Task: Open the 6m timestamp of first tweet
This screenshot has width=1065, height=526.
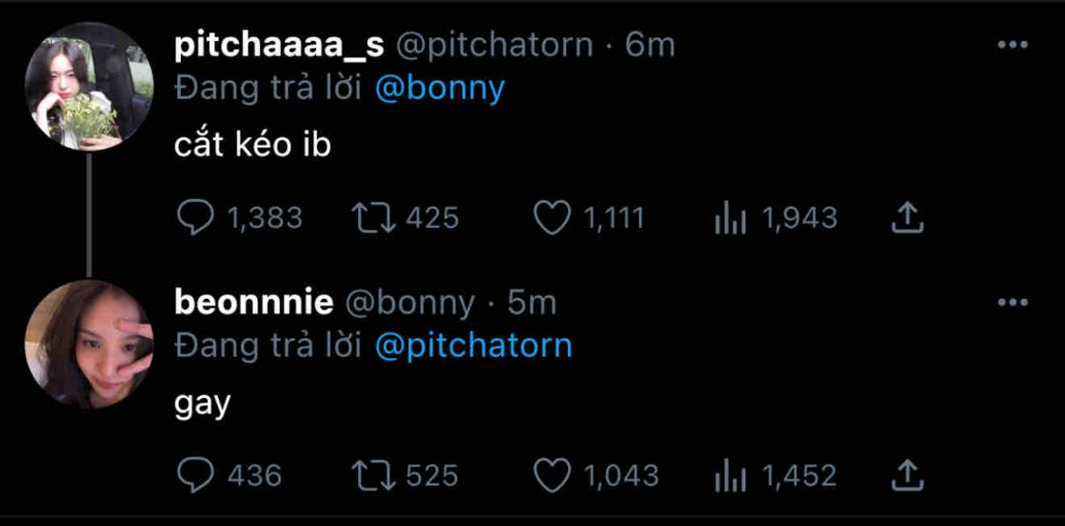Action: point(650,46)
